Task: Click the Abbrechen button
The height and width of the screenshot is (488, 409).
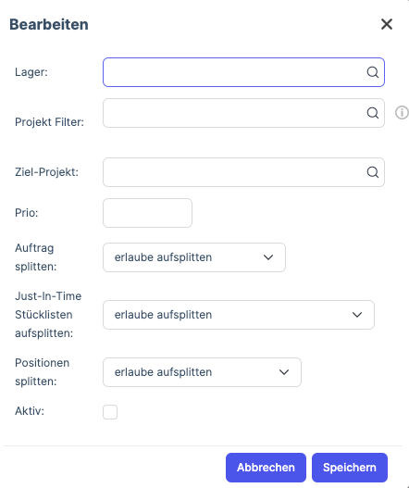Action: pyautogui.click(x=266, y=468)
